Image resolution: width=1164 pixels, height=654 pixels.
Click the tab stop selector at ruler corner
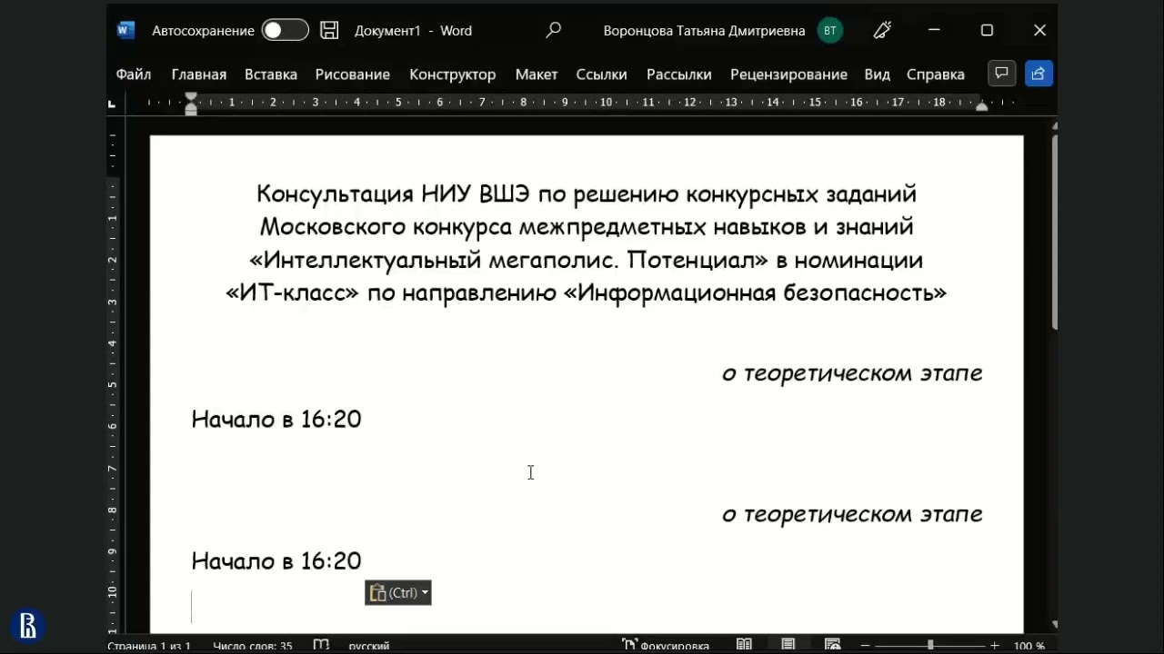(112, 104)
